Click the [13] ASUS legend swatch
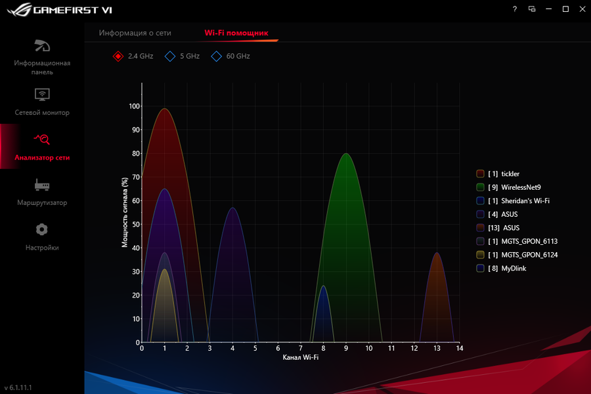Viewport: 591px width, 394px height. click(x=480, y=228)
